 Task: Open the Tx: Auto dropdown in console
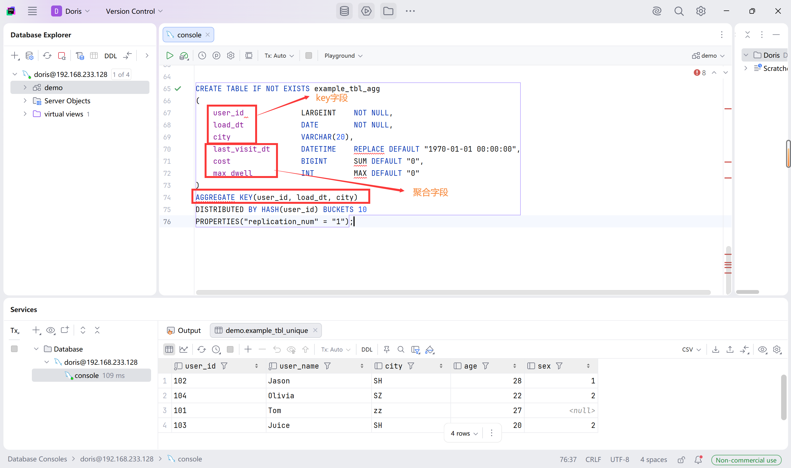coord(279,56)
